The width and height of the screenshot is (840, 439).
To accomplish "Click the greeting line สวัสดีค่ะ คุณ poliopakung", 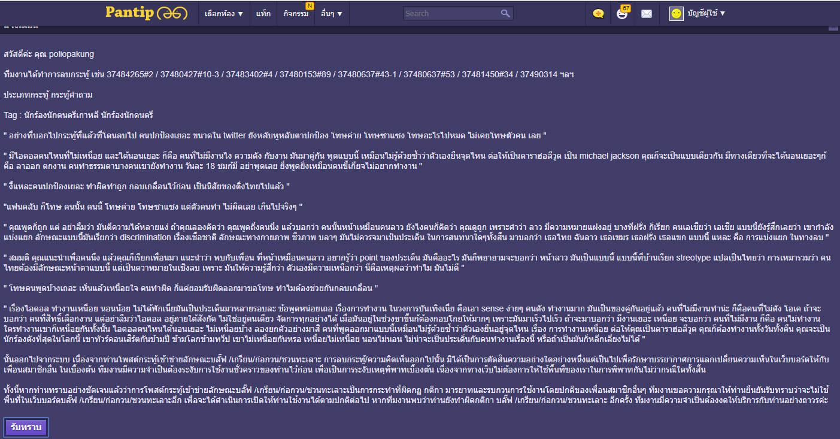I will (x=49, y=54).
